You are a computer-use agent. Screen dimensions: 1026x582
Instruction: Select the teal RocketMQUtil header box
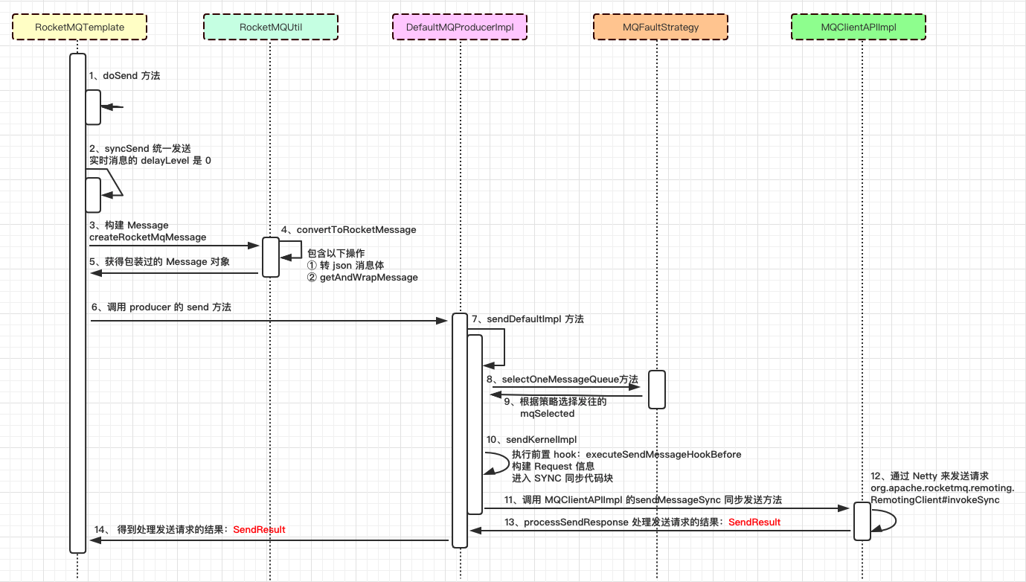point(270,27)
